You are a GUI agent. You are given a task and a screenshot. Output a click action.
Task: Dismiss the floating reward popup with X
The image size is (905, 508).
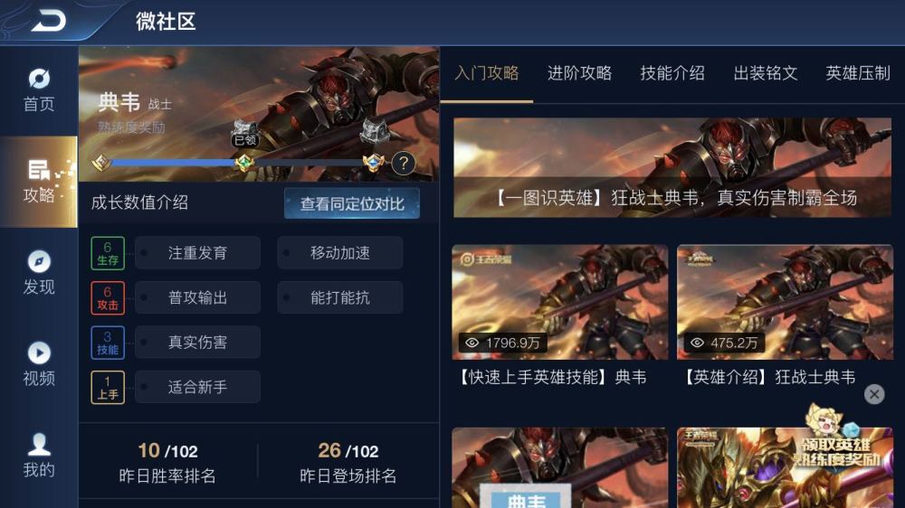[874, 394]
